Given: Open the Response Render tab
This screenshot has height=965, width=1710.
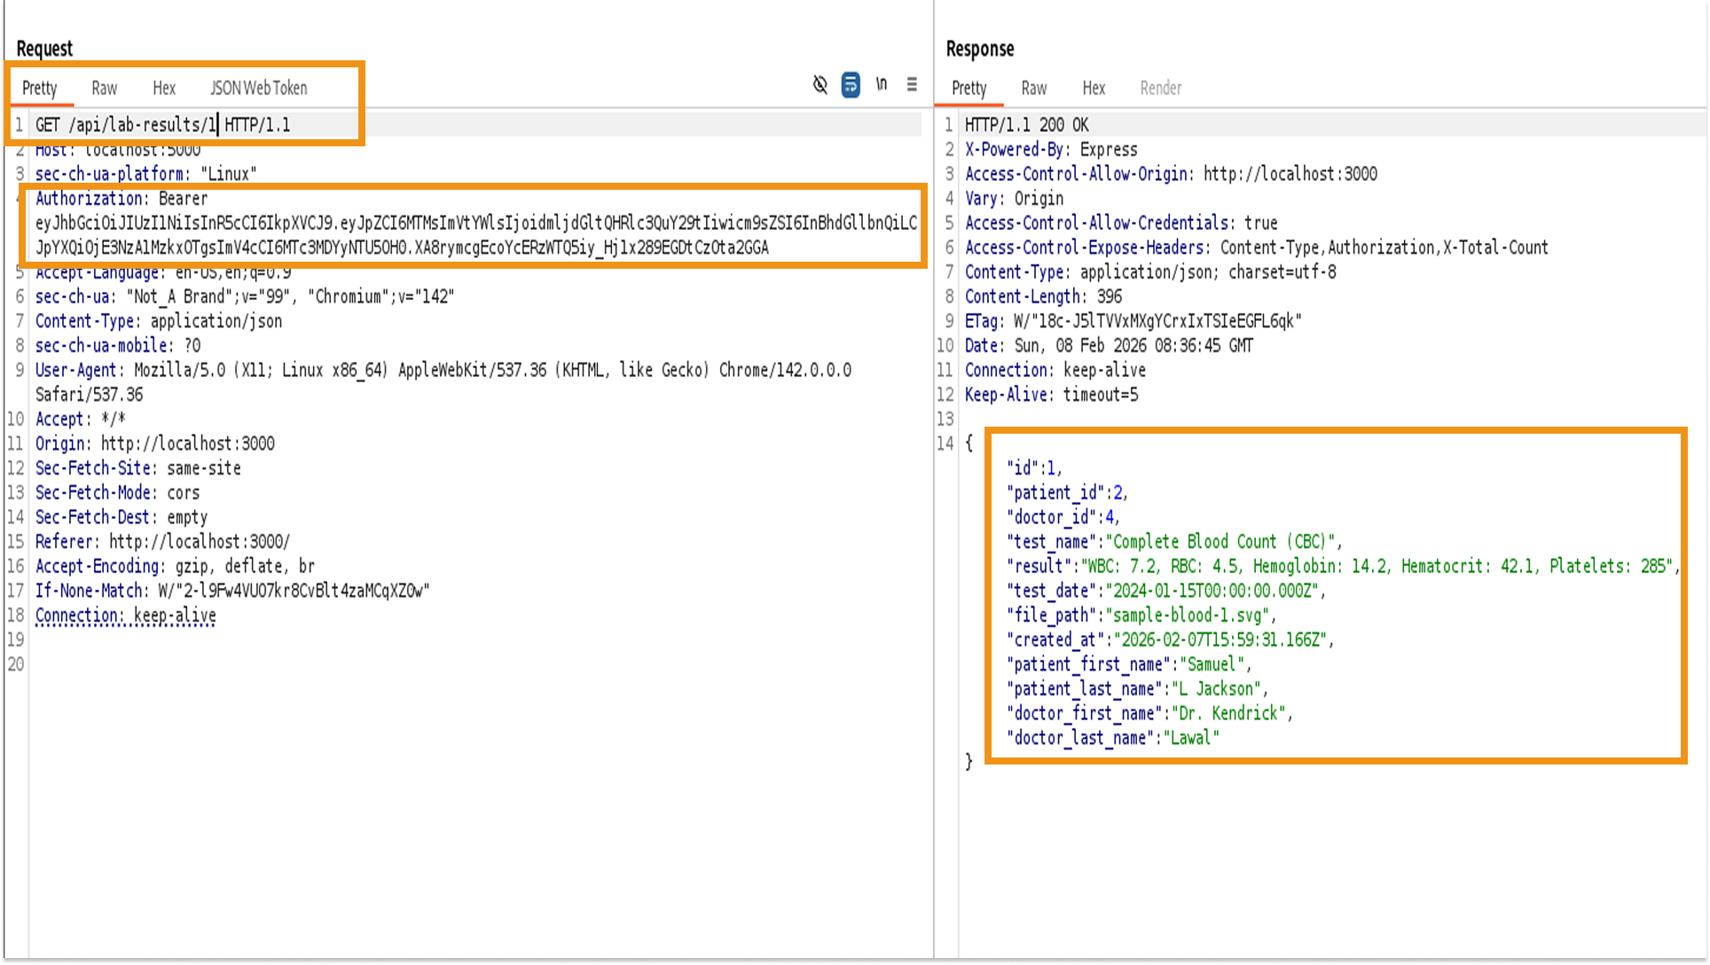Looking at the screenshot, I should (1160, 88).
